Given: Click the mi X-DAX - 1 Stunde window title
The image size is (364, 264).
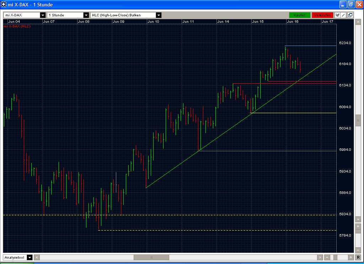Looking at the screenshot, I should [30, 5].
